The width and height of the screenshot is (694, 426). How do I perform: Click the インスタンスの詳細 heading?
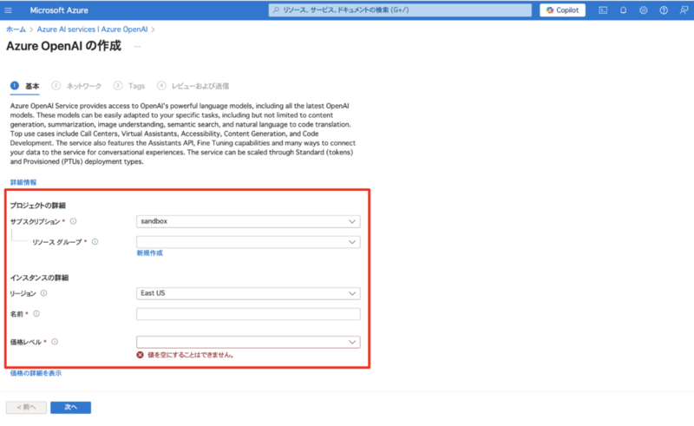click(39, 278)
